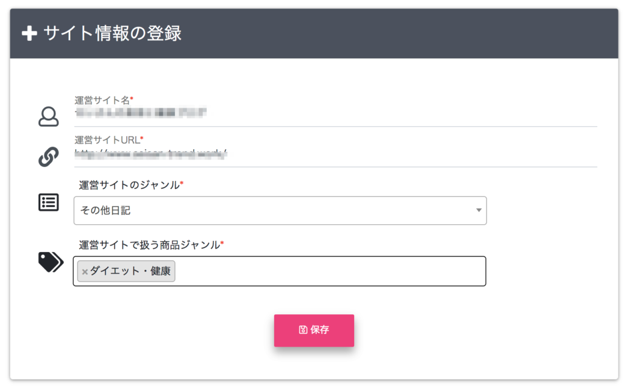Select the ダイエット・健康 tag chip text
This screenshot has width=624, height=388.
tap(130, 271)
